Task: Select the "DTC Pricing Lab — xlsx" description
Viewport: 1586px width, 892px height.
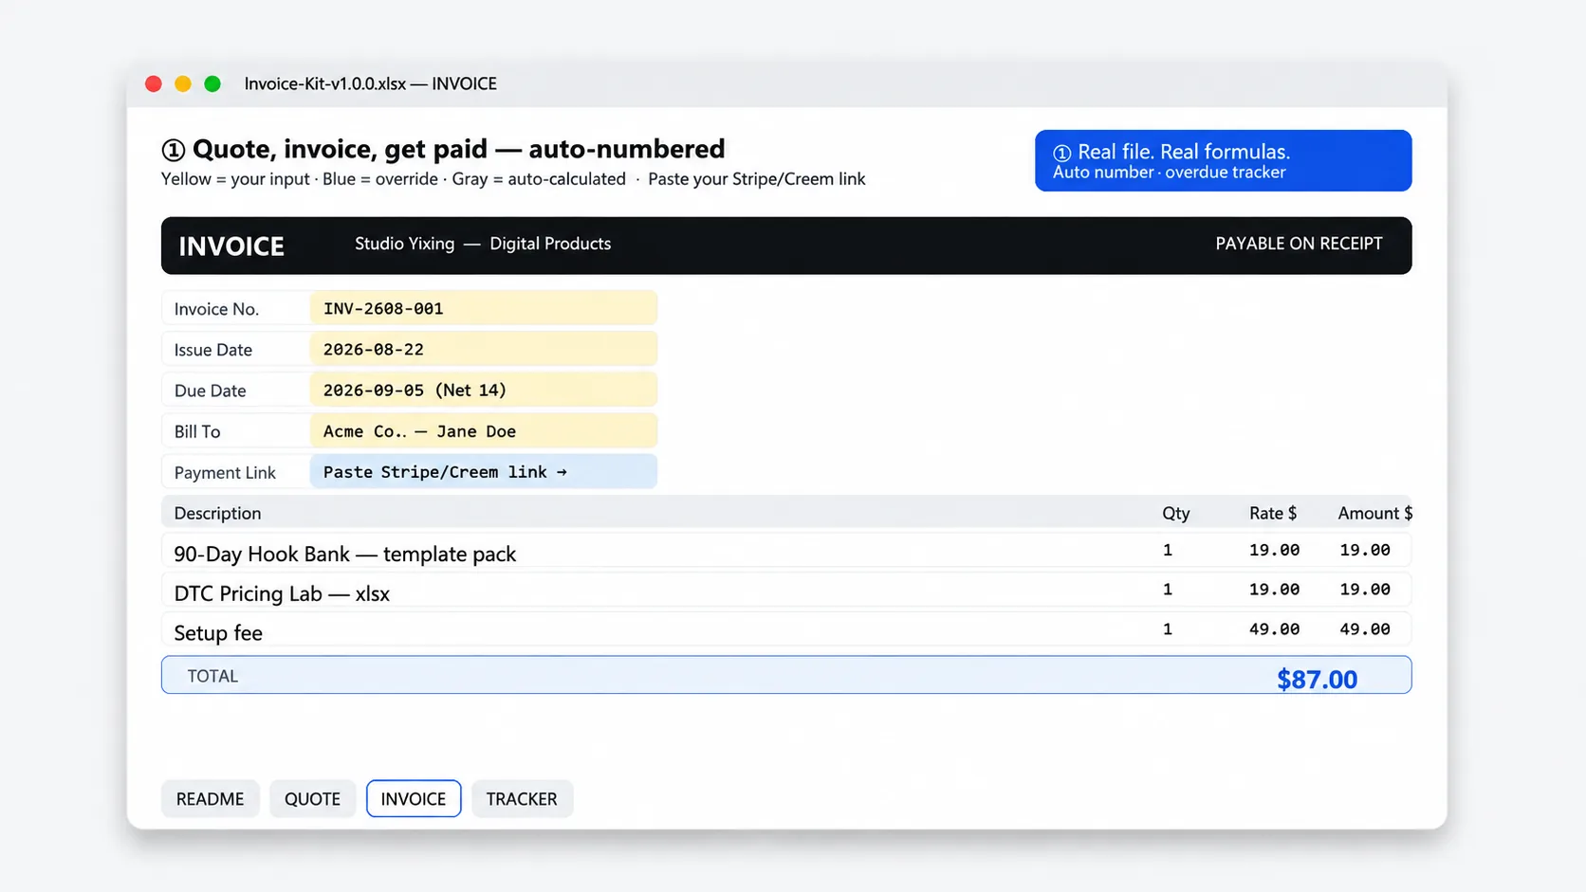Action: click(x=282, y=593)
